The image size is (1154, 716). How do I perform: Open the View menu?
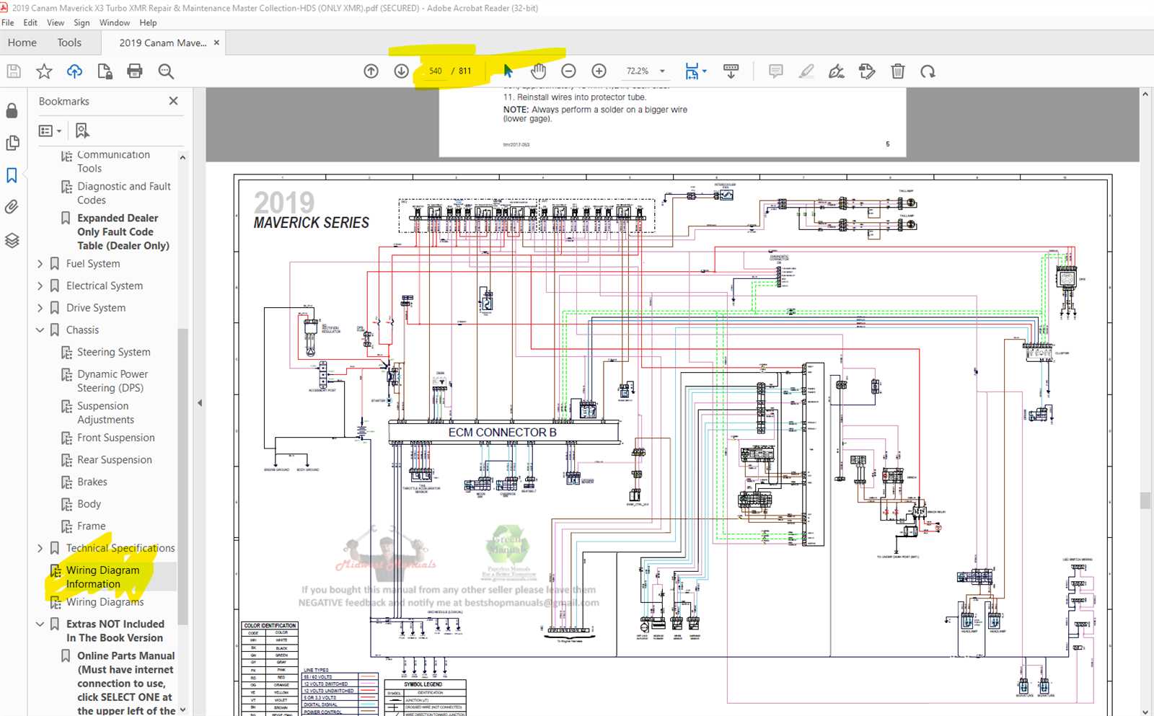pos(56,22)
